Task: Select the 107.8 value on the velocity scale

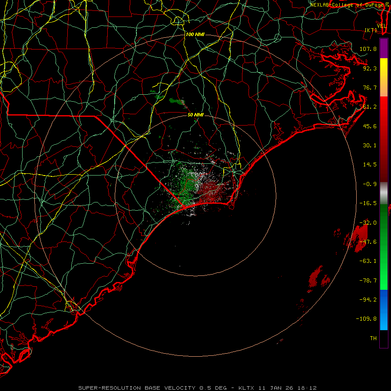Action: pos(368,49)
